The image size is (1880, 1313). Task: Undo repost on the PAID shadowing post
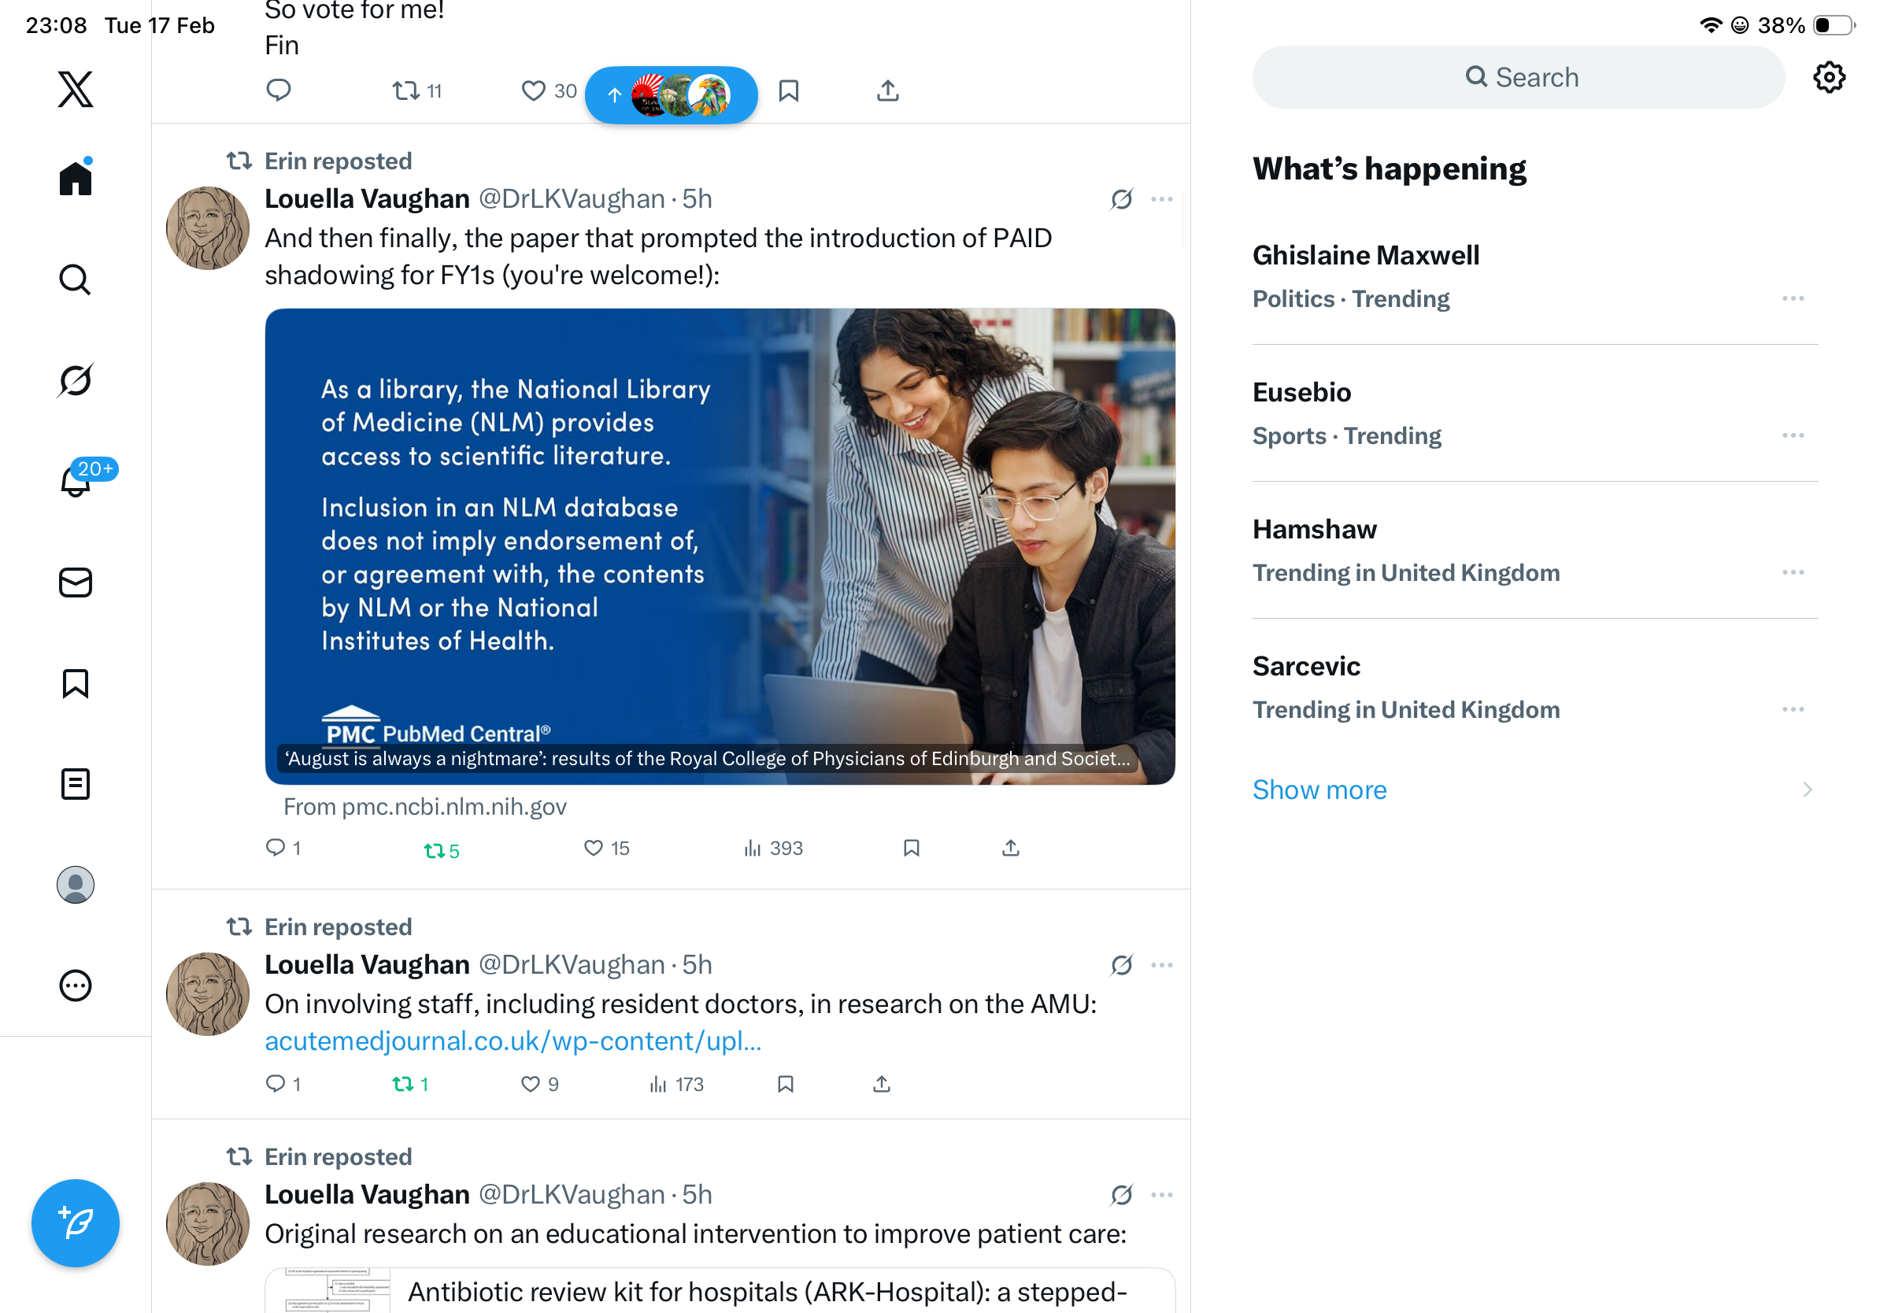[x=434, y=850]
